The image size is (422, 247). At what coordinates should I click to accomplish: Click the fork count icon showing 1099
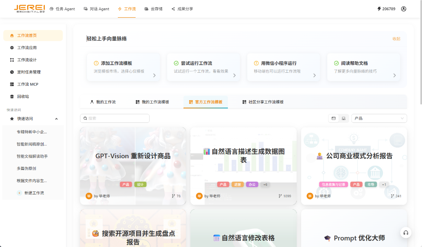(280, 196)
